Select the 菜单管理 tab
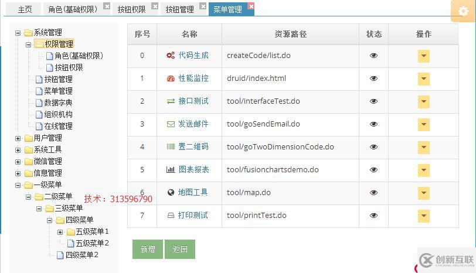 (227, 9)
